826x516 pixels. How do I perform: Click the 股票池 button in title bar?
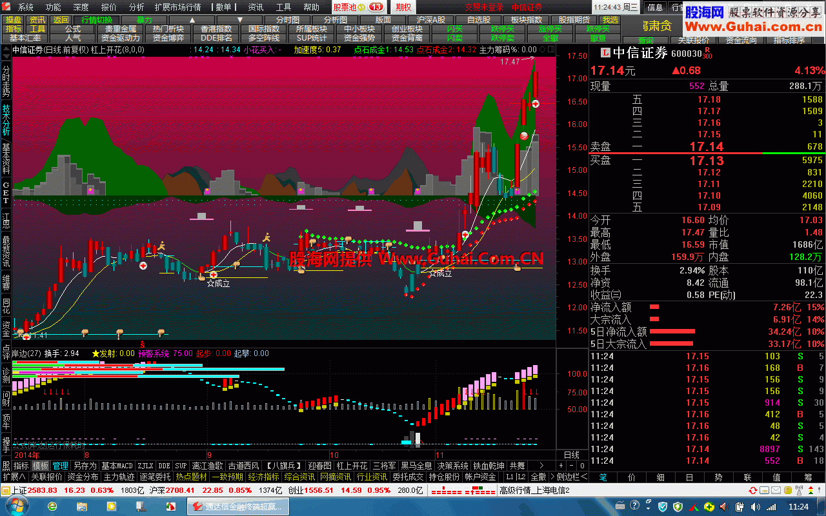[358, 7]
